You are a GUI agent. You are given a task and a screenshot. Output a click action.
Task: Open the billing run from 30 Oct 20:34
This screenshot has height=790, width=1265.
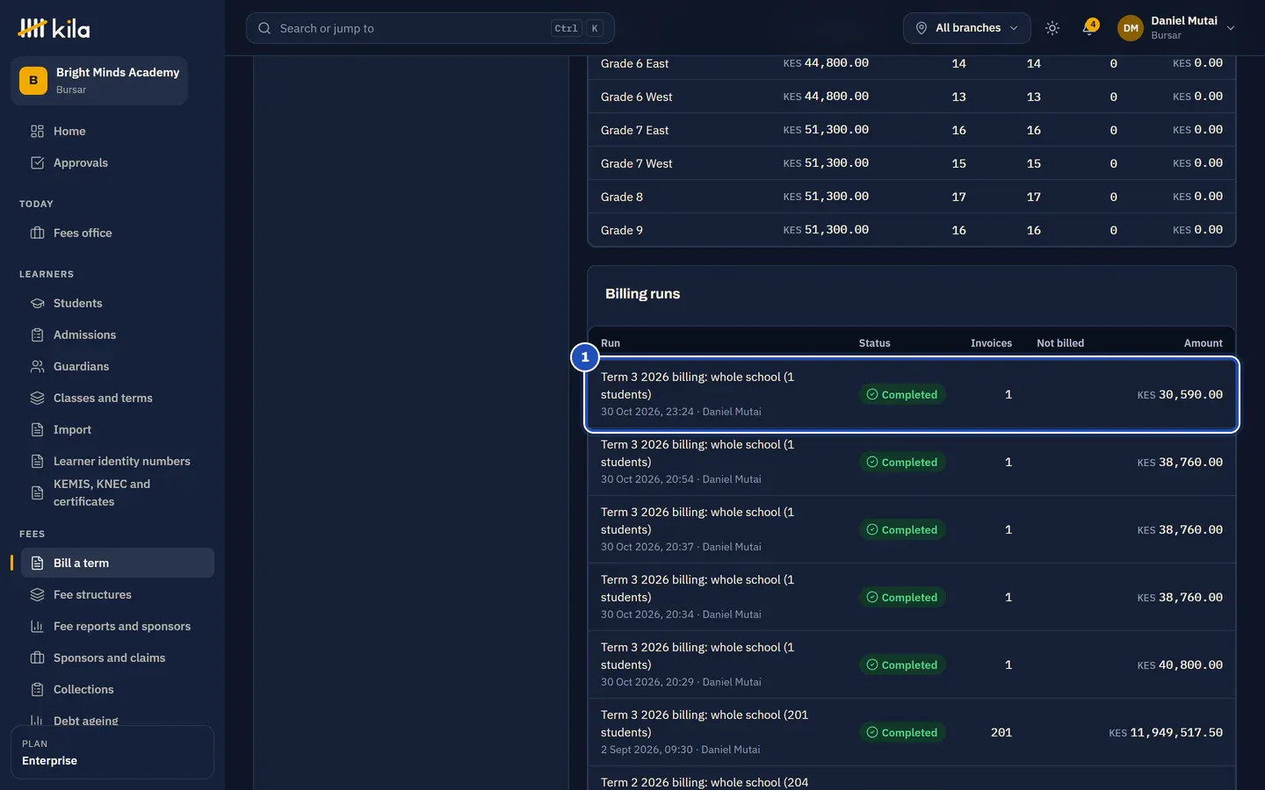(912, 597)
